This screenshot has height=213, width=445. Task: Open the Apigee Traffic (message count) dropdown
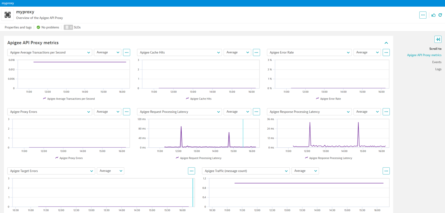pyautogui.click(x=246, y=171)
